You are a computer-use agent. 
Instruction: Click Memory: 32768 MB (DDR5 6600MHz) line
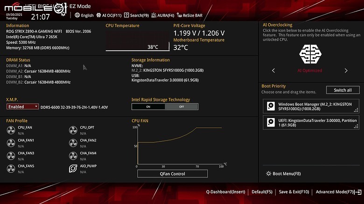point(38,48)
